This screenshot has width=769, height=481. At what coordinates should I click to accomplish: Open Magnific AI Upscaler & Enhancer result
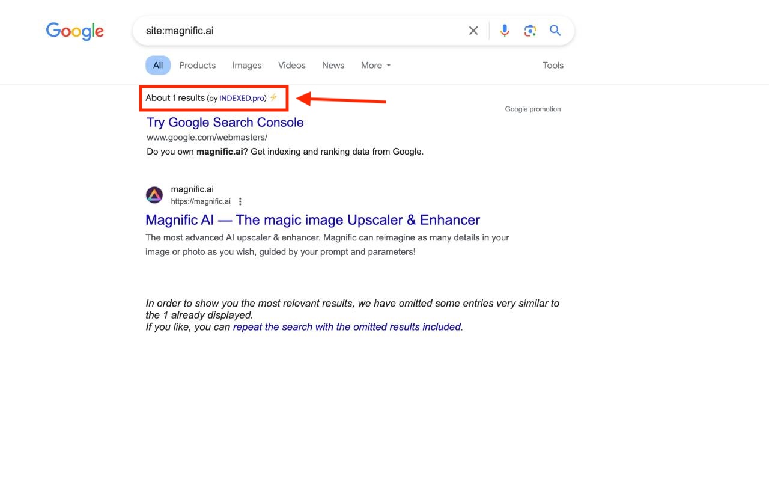[x=313, y=219]
